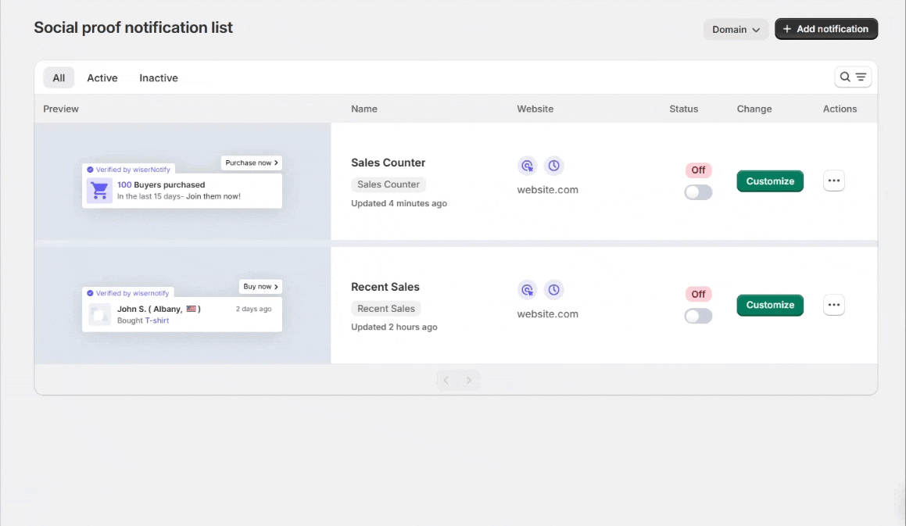Viewport: 906px width, 526px height.
Task: Go to next page arrow
Action: point(468,381)
